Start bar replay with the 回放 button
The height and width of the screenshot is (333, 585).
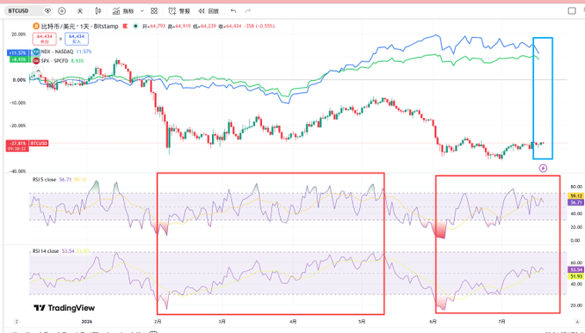(x=208, y=11)
